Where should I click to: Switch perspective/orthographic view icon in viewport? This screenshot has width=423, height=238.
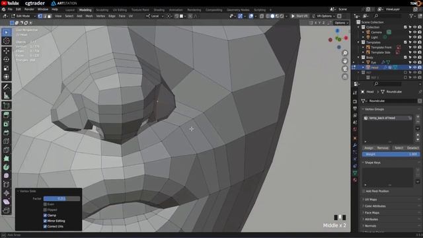pos(345,77)
